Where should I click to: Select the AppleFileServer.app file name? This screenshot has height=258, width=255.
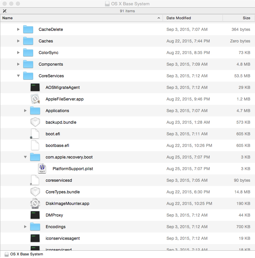click(65, 99)
